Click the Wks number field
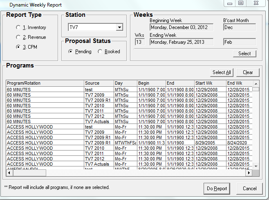 click(x=140, y=42)
